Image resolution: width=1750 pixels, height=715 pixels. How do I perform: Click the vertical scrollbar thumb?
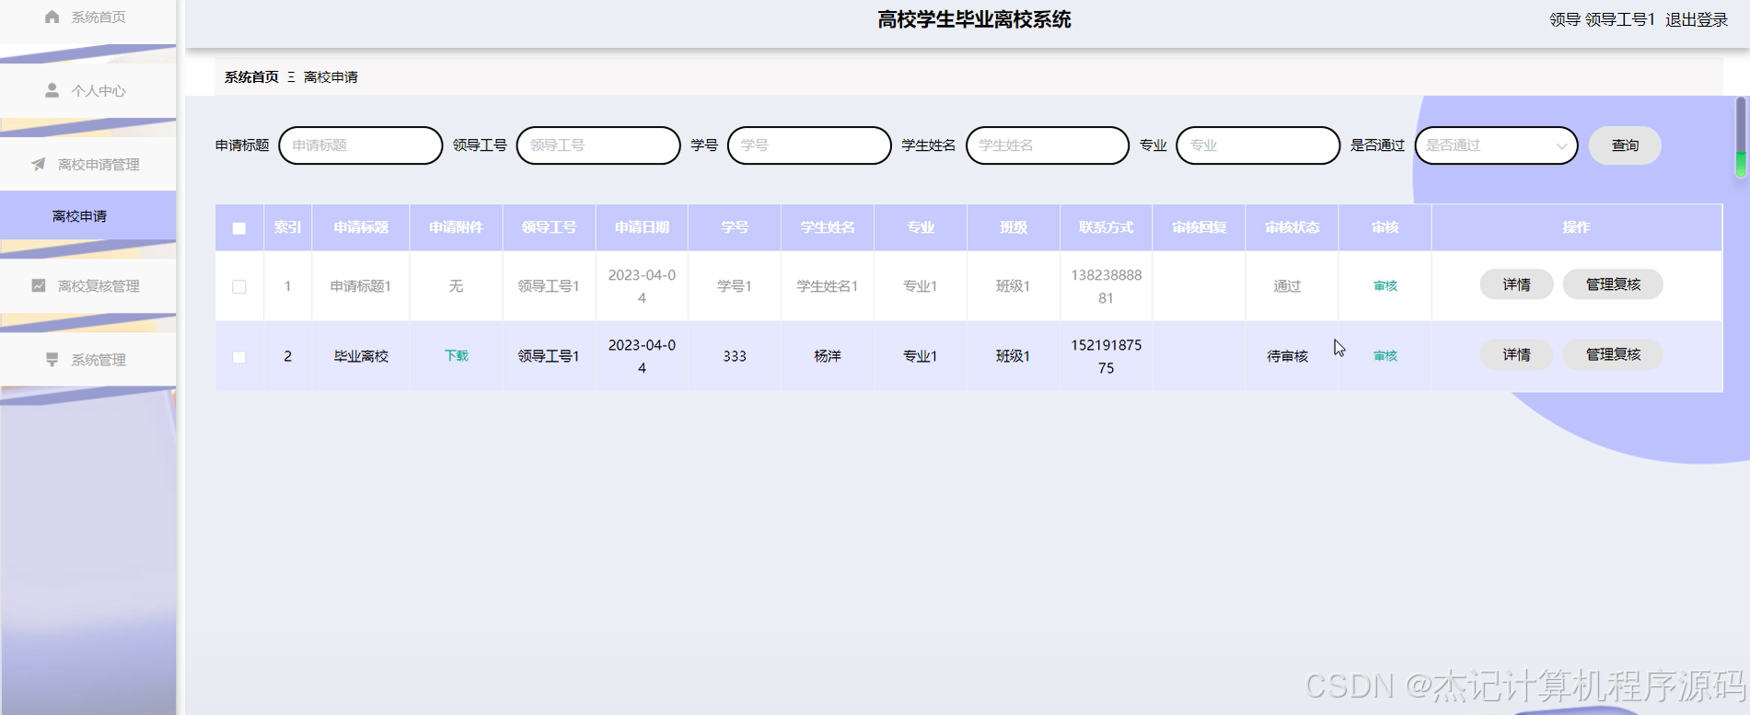pyautogui.click(x=1741, y=137)
